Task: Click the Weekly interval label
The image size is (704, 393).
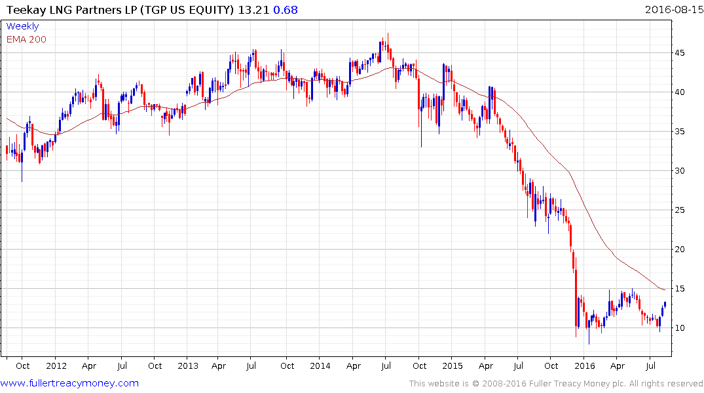Action: [22, 26]
